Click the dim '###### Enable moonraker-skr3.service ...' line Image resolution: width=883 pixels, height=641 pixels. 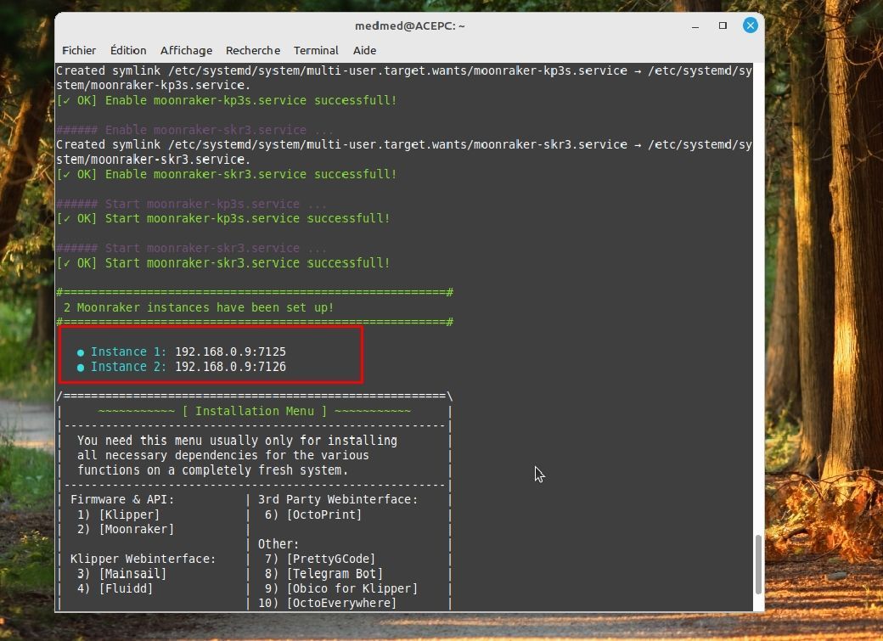(194, 130)
